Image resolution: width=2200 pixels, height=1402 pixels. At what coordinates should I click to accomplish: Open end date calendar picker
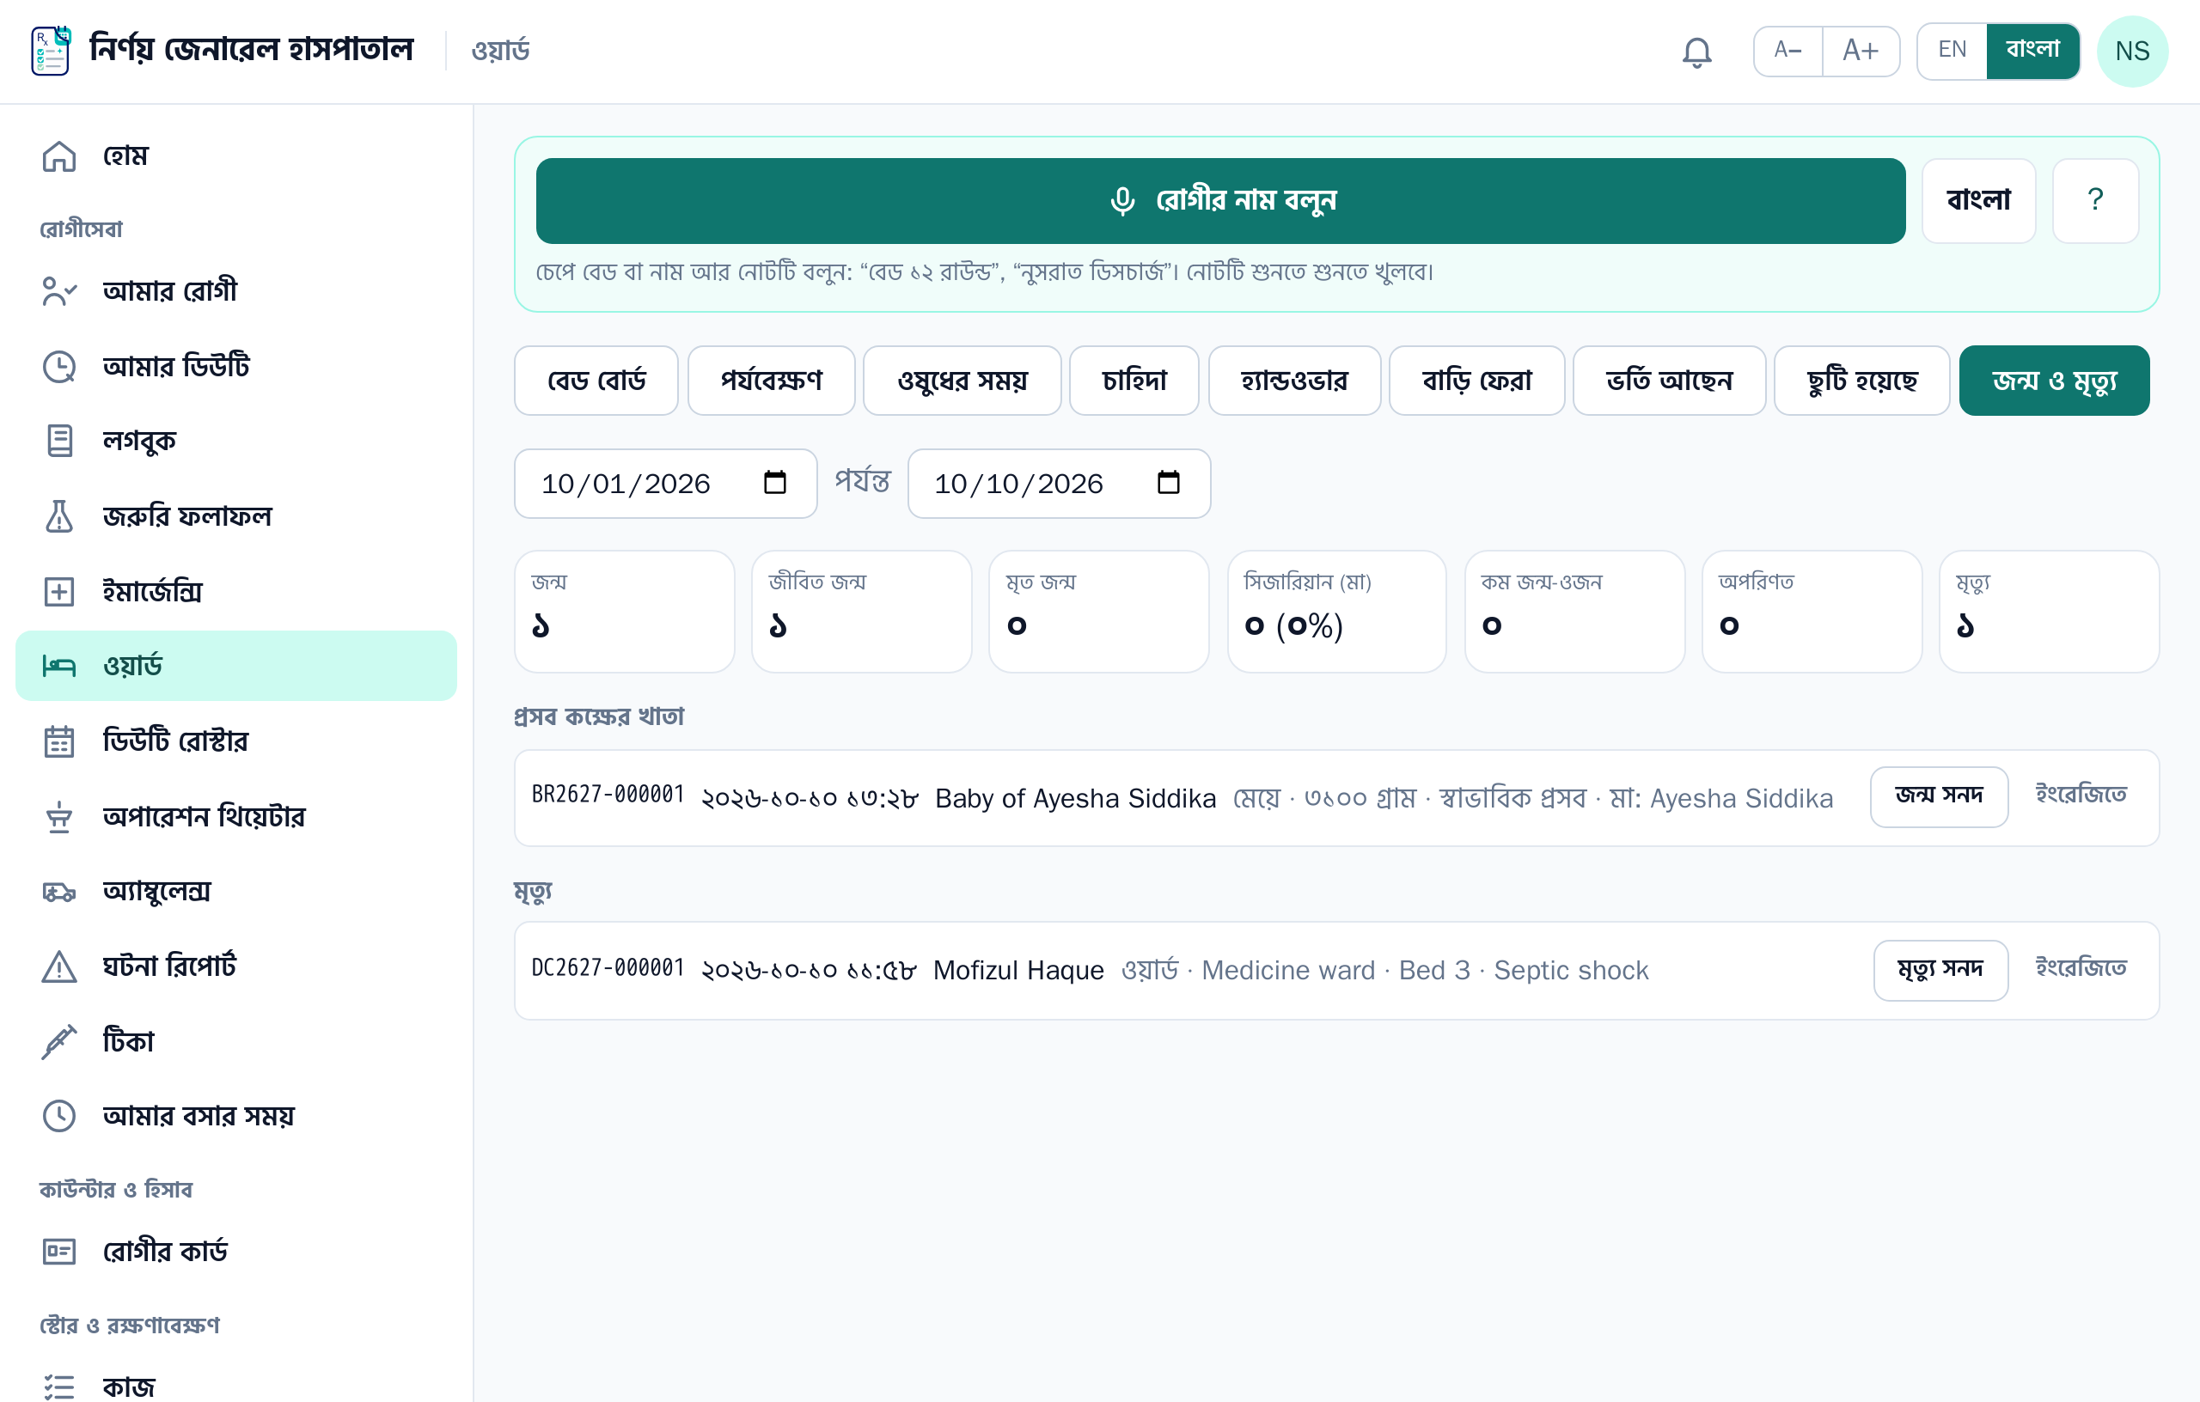point(1169,482)
